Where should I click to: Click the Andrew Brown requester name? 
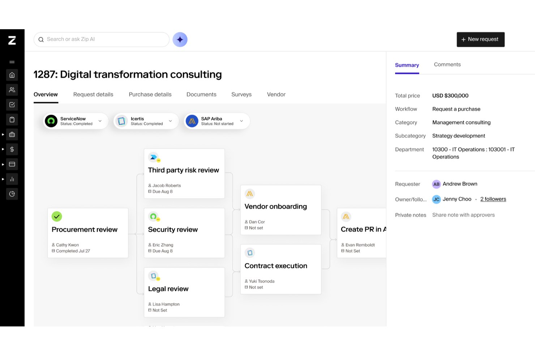click(x=460, y=184)
